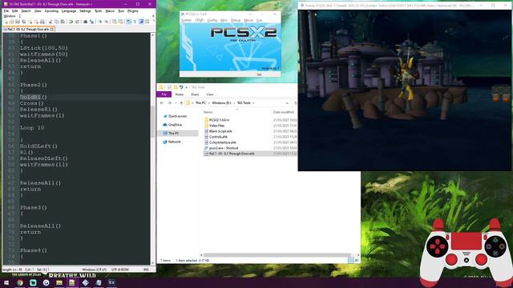Screen dimensions: 513x288
Task: Go back in File Explorer
Action: 162,103
